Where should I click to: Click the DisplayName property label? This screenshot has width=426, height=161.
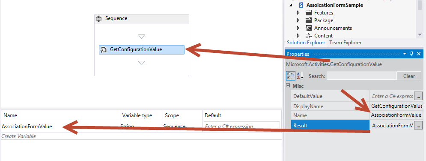(x=308, y=106)
